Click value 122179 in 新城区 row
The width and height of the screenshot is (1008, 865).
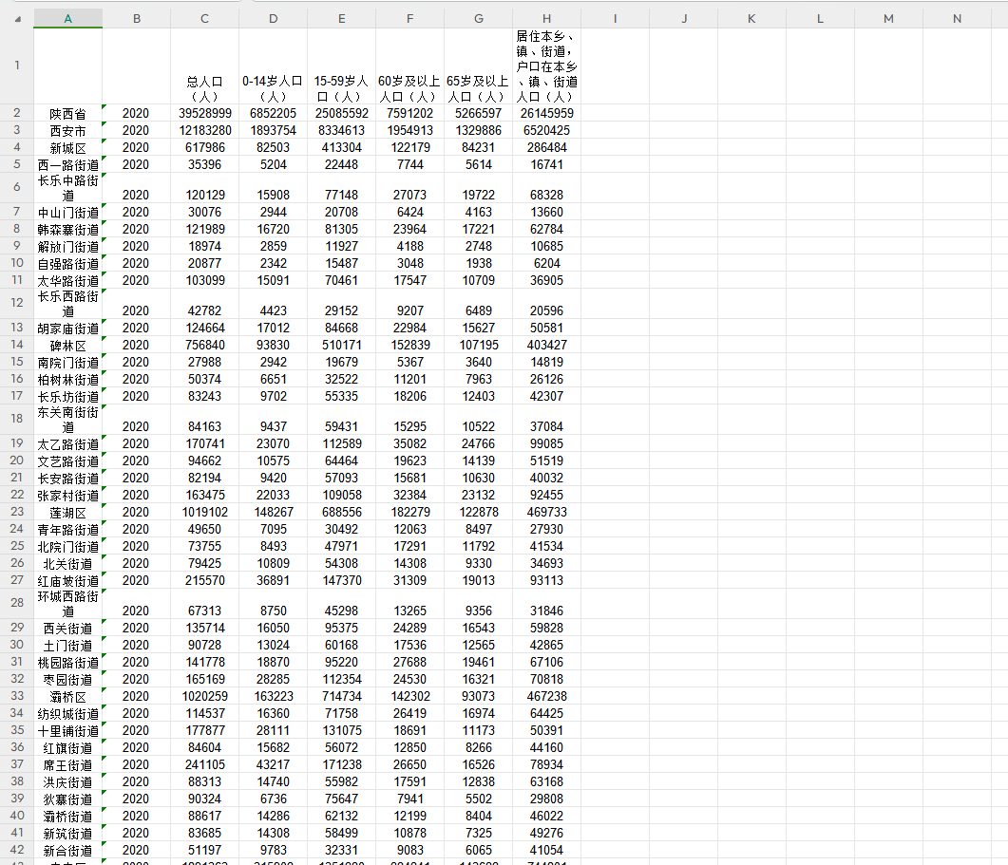point(410,147)
